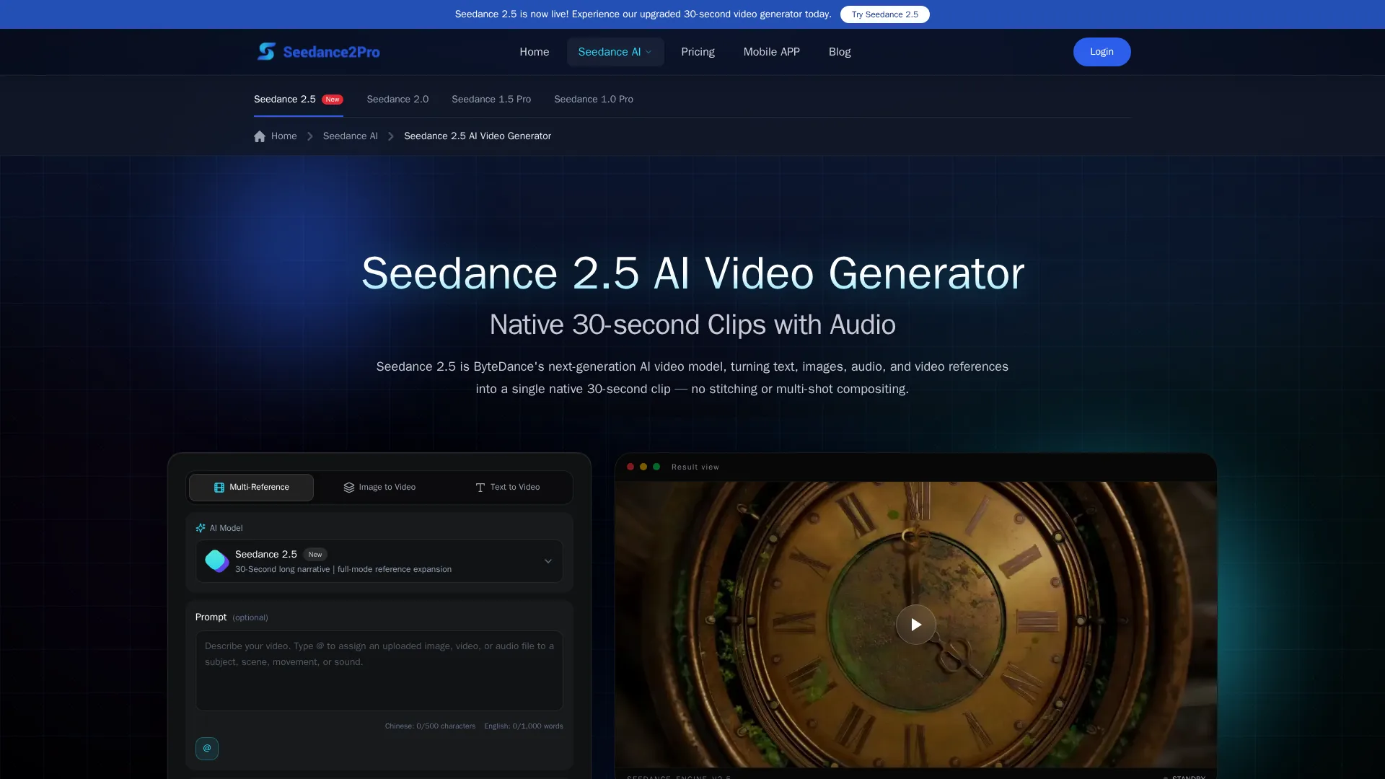Image resolution: width=1385 pixels, height=779 pixels.
Task: Click the Seedance 2.5 model gem icon
Action: pos(216,560)
